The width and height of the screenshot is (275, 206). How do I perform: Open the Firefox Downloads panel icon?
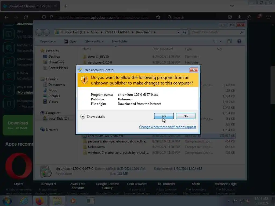tap(239, 17)
